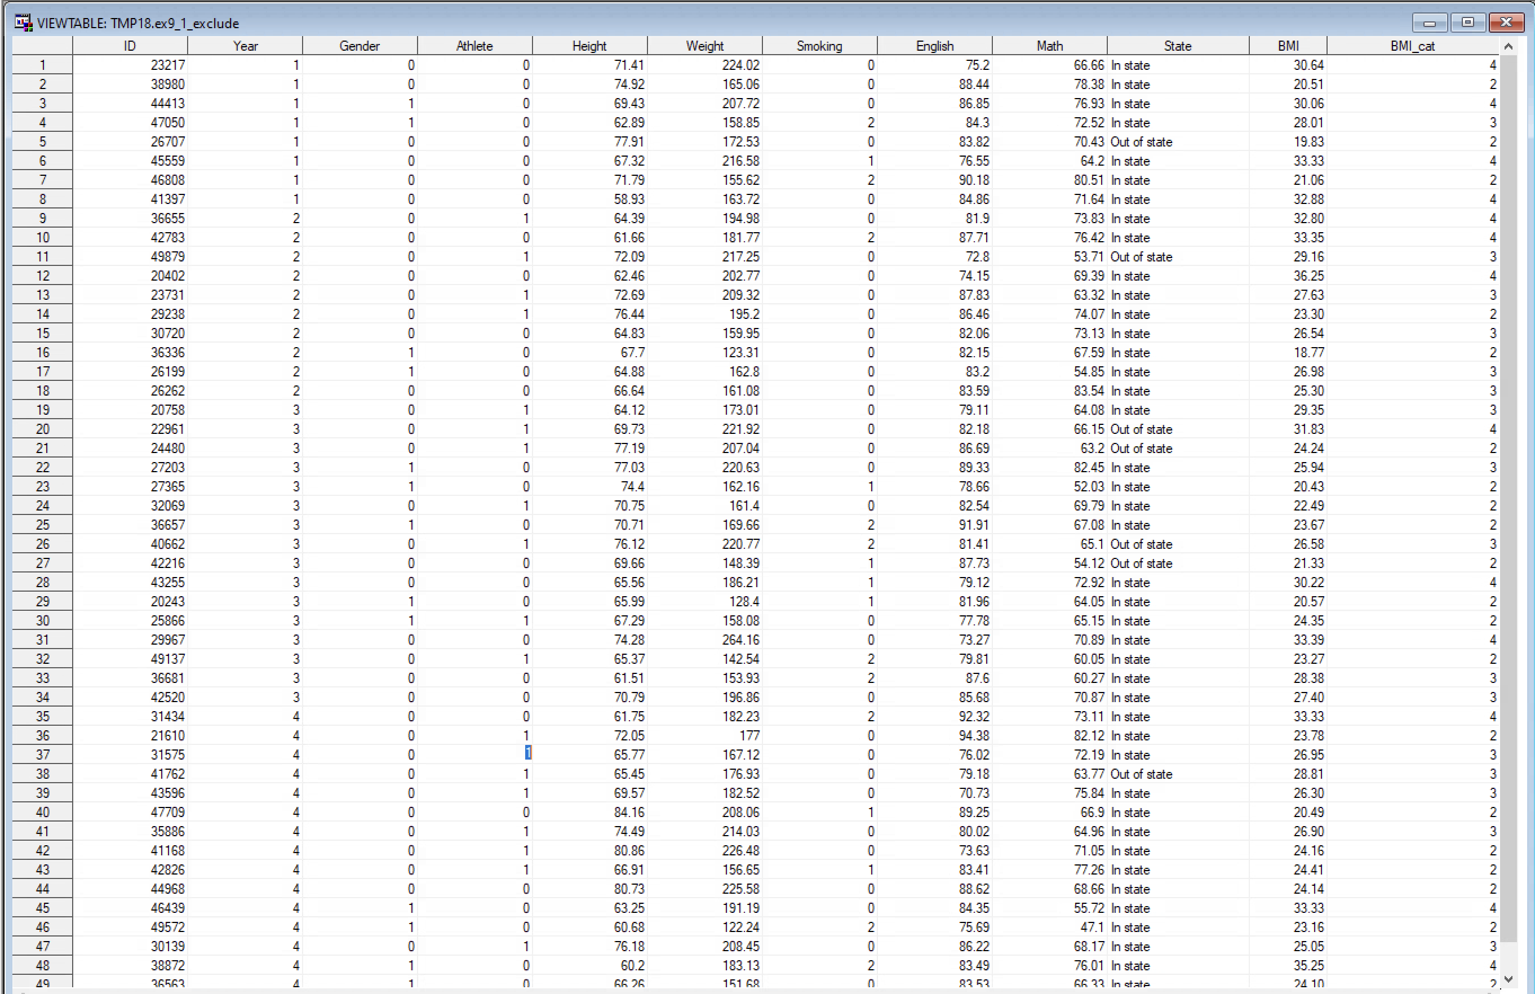Close the VIEWTABLE window
This screenshot has height=994, width=1535.
1506,23
